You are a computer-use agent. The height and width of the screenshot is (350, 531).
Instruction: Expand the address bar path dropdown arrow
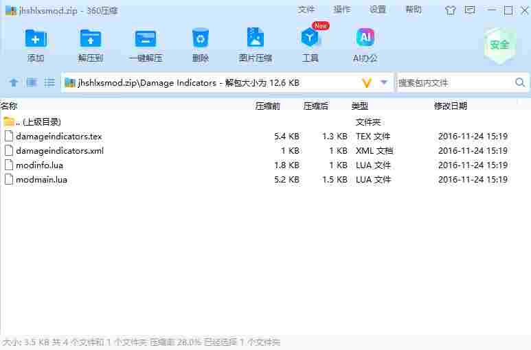click(384, 82)
